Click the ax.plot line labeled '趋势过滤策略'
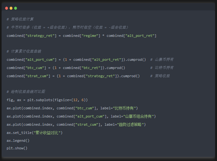217x161 pixels. 76,124
